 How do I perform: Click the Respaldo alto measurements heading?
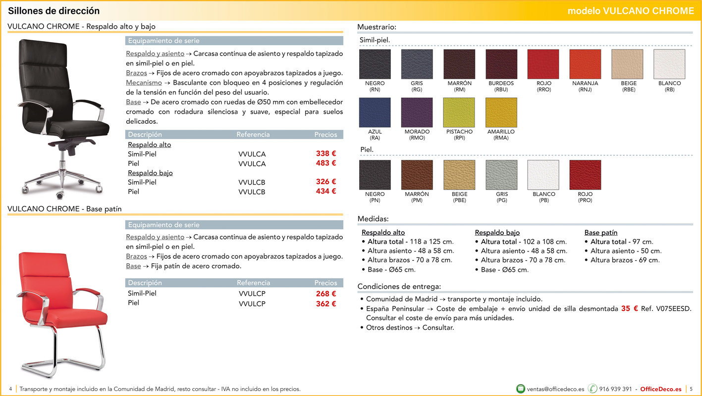coord(383,233)
